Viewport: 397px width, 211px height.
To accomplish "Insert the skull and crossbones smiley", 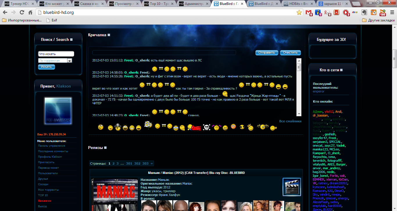I will click(x=206, y=127).
